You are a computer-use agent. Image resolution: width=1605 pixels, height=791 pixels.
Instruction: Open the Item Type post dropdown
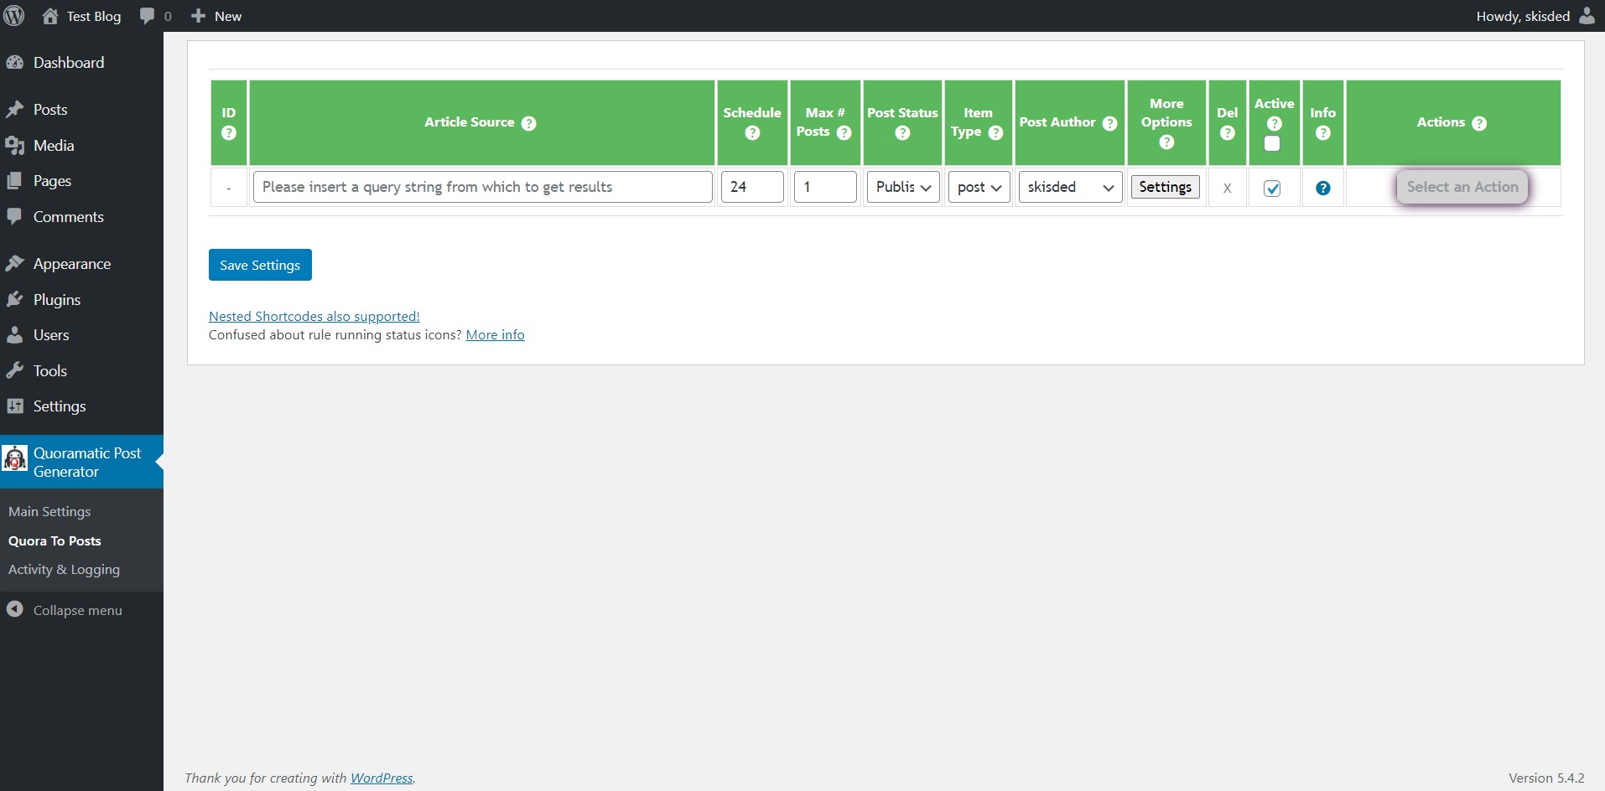(x=979, y=187)
